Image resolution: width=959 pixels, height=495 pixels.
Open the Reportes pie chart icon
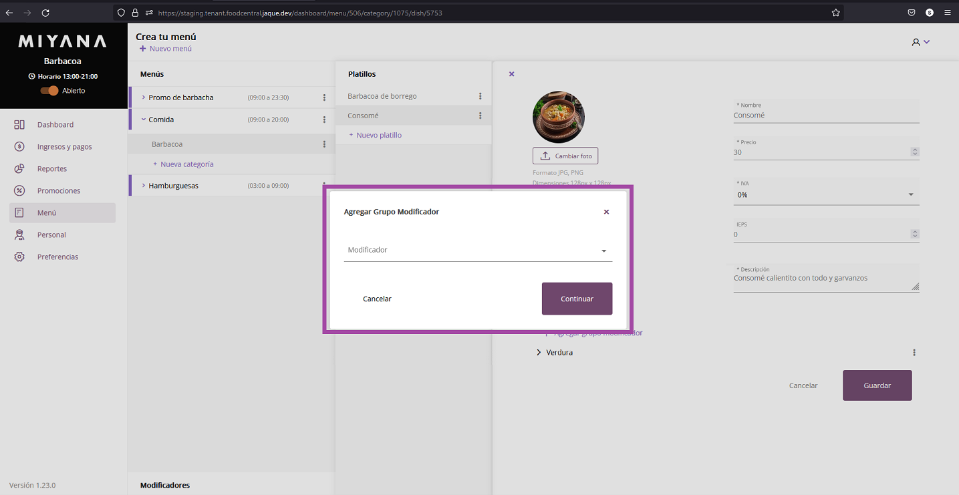(19, 169)
